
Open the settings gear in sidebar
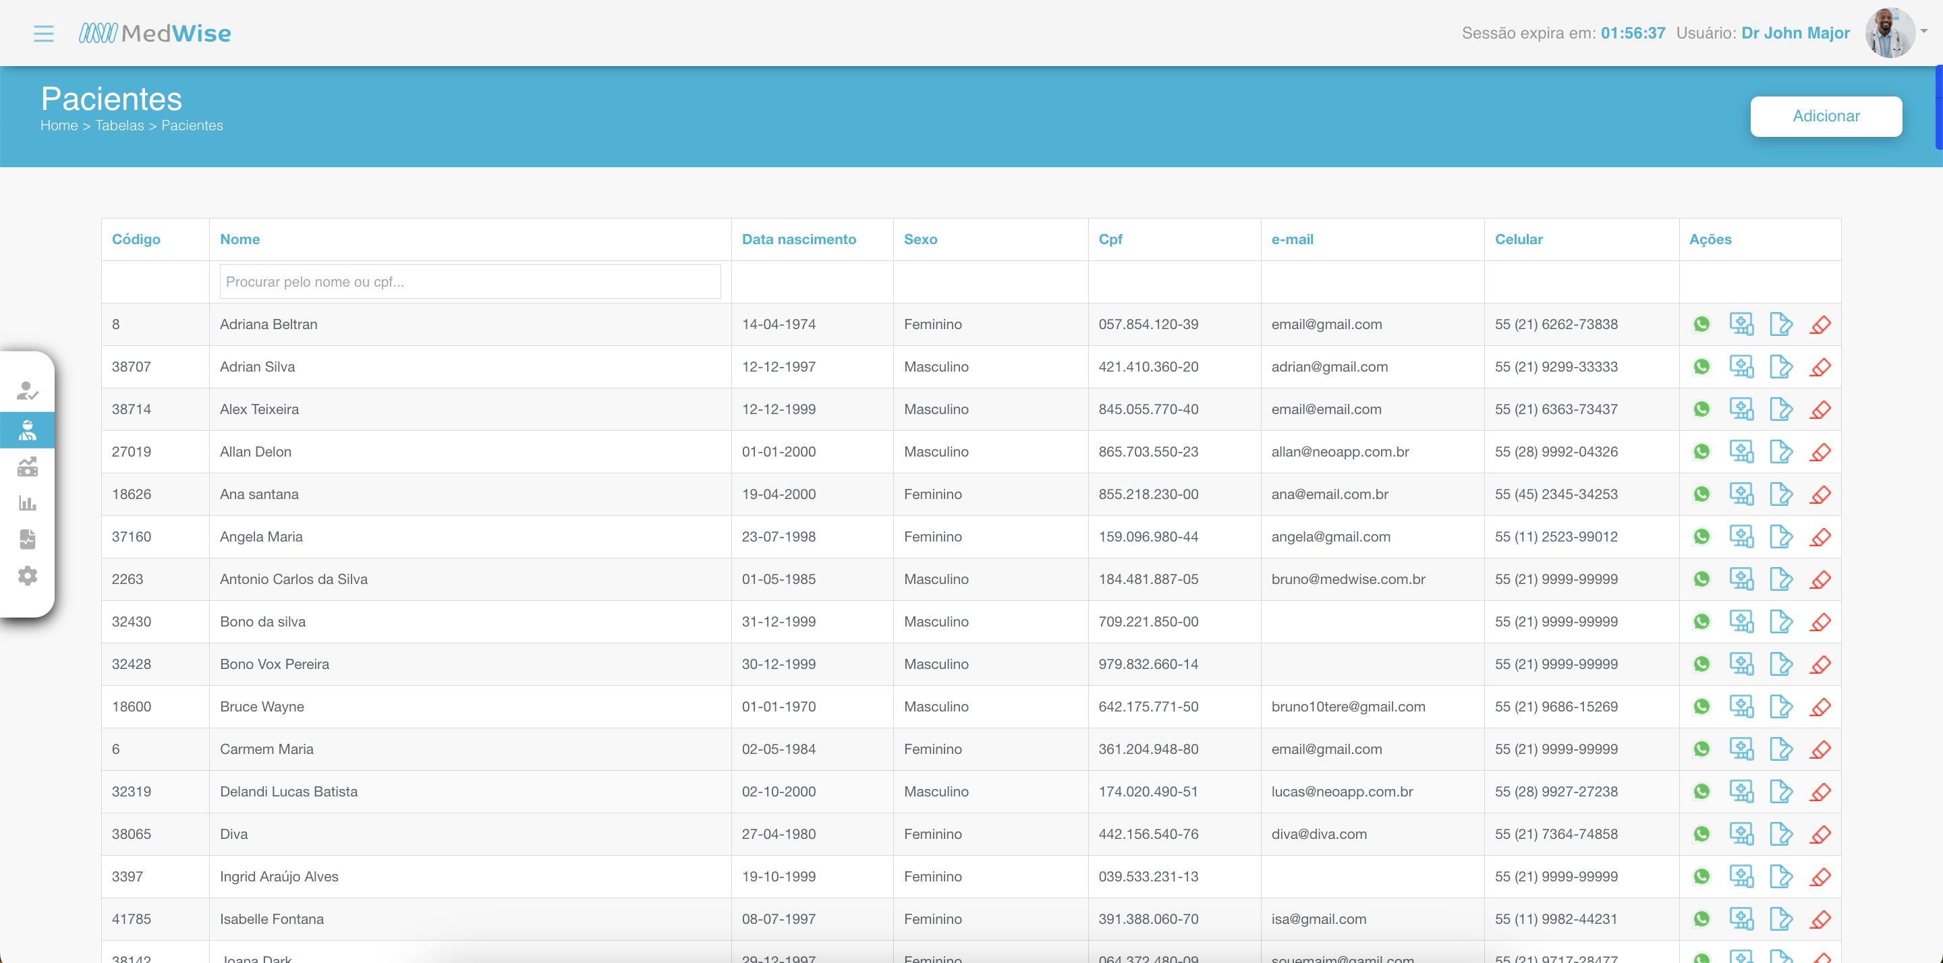(27, 575)
